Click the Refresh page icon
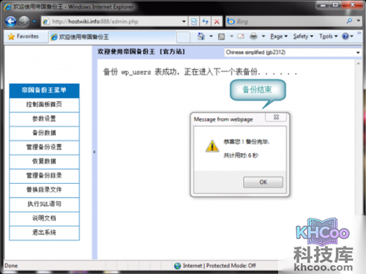This screenshot has width=366, height=274. (206, 21)
